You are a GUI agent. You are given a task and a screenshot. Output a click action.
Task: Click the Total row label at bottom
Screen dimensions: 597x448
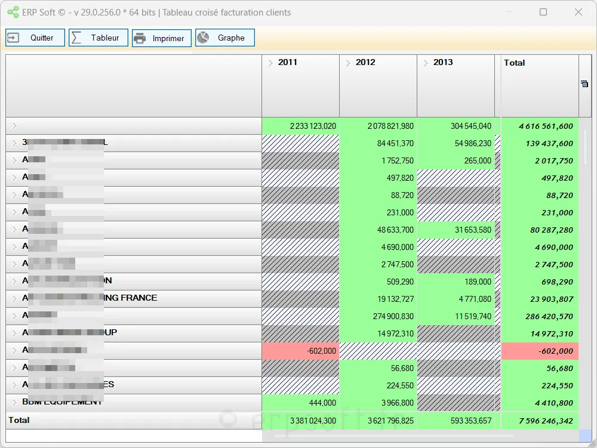click(19, 420)
